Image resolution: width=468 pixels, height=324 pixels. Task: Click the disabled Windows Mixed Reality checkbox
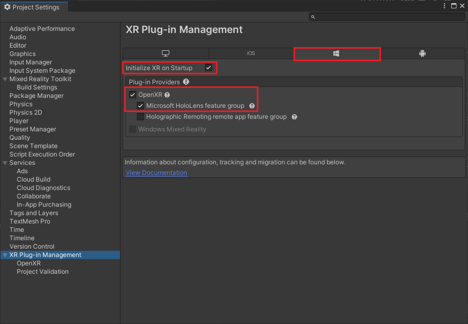point(133,129)
